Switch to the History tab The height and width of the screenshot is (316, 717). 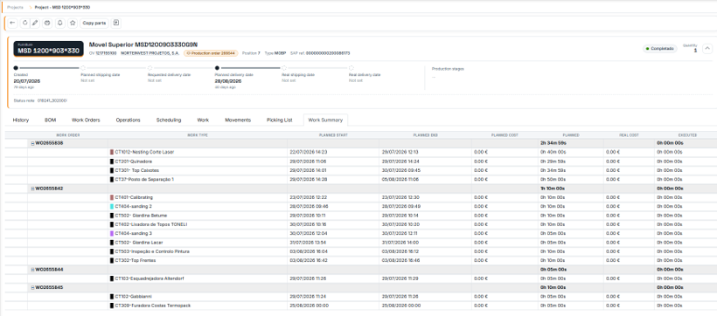click(21, 120)
